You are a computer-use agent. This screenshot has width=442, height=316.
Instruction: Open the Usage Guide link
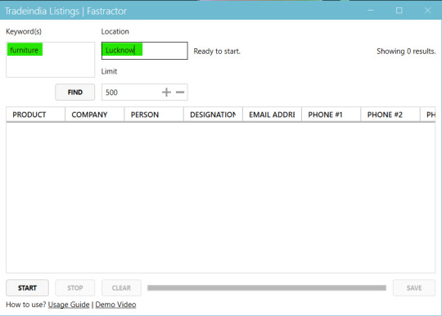[69, 305]
